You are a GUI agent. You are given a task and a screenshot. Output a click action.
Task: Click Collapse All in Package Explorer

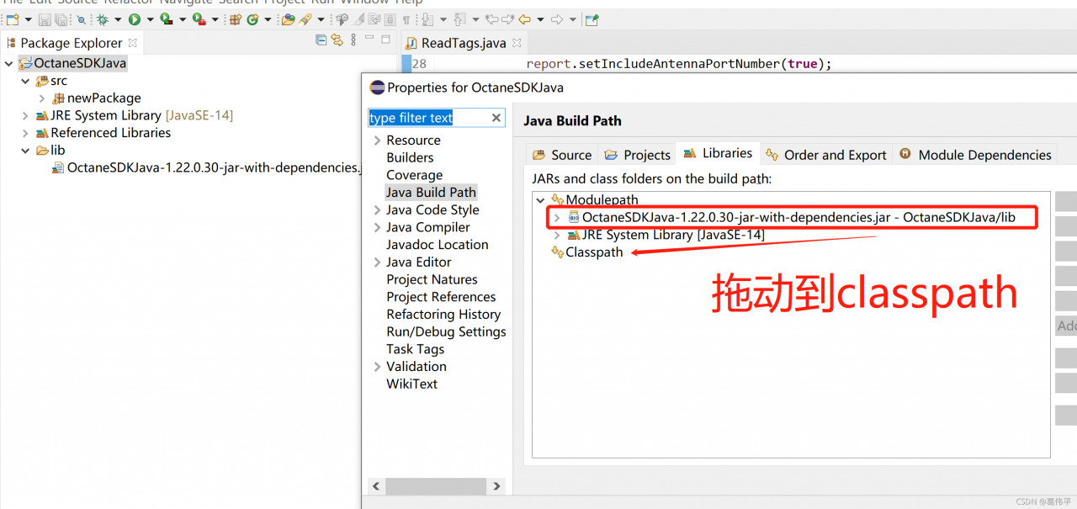(x=321, y=40)
